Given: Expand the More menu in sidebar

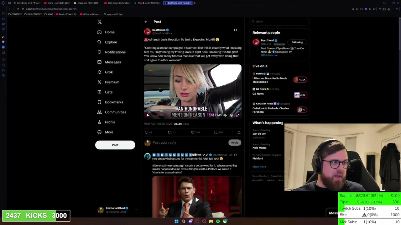Looking at the screenshot, I should pyautogui.click(x=105, y=132).
